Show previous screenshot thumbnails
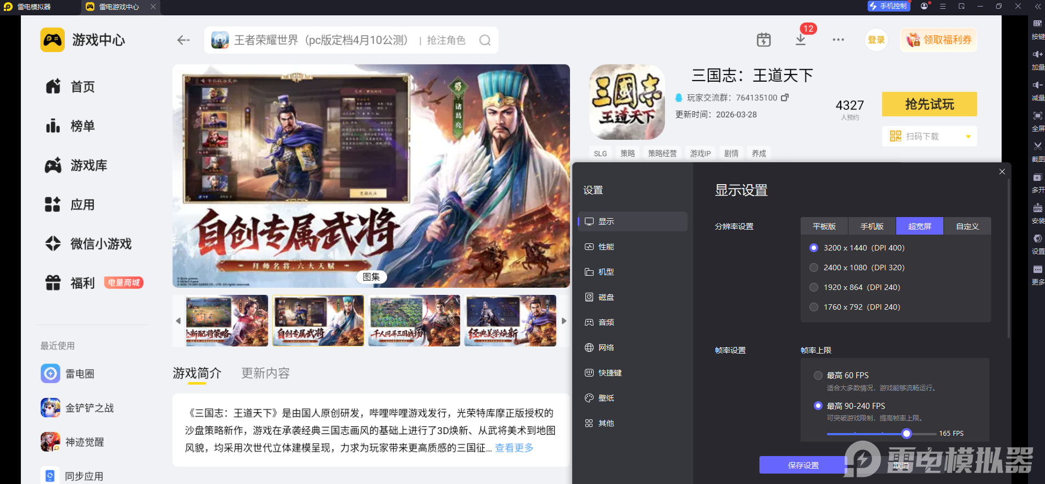Image resolution: width=1045 pixels, height=484 pixels. (178, 321)
